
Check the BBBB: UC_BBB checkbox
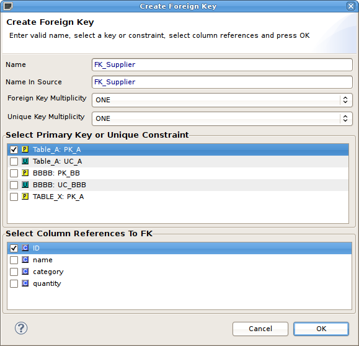14,185
